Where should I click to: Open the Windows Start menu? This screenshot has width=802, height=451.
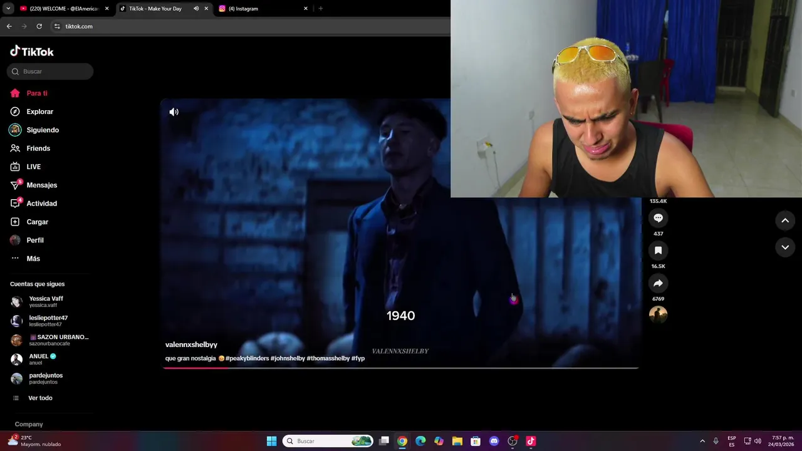[271, 441]
